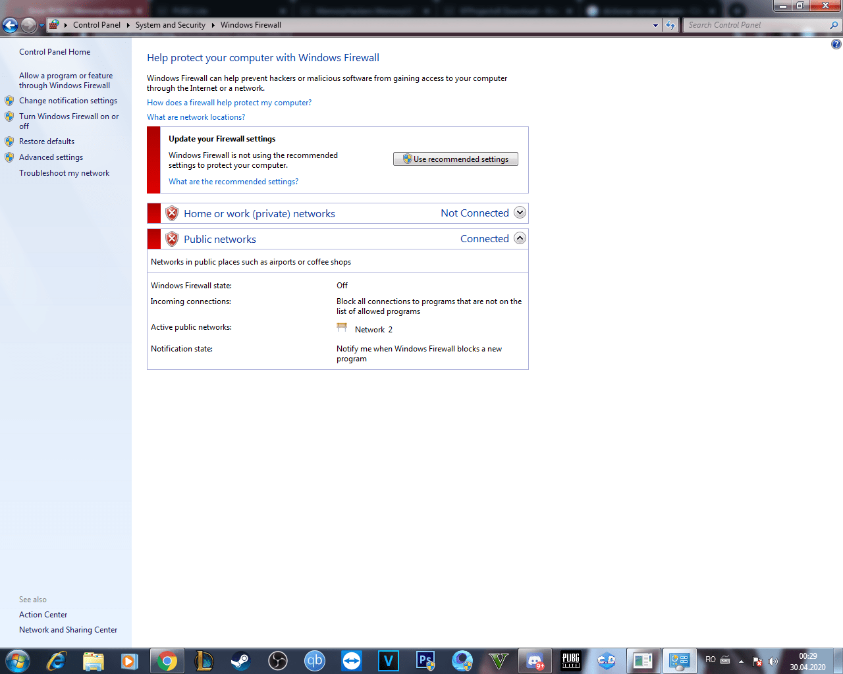
Task: Click the Public networks heading
Action: (x=220, y=240)
